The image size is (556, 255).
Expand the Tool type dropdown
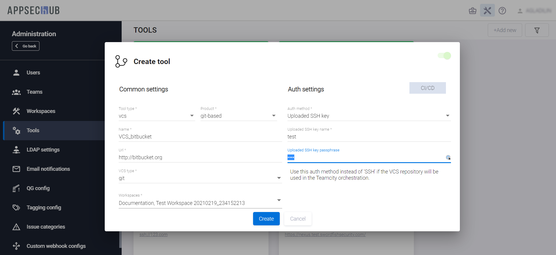[x=192, y=116]
